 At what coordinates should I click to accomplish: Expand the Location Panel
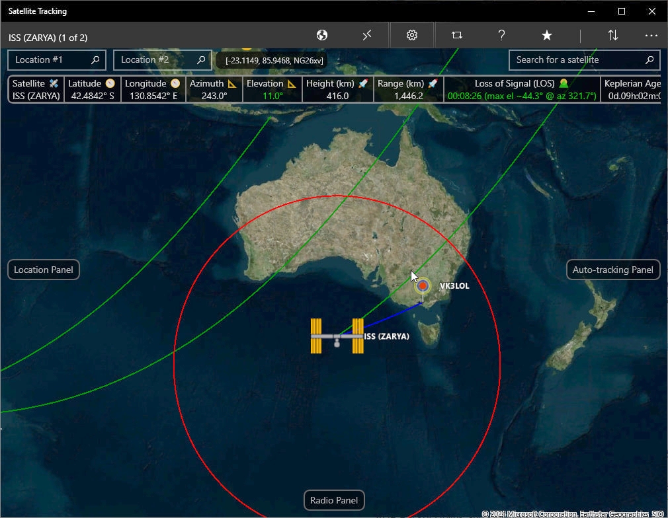point(44,270)
